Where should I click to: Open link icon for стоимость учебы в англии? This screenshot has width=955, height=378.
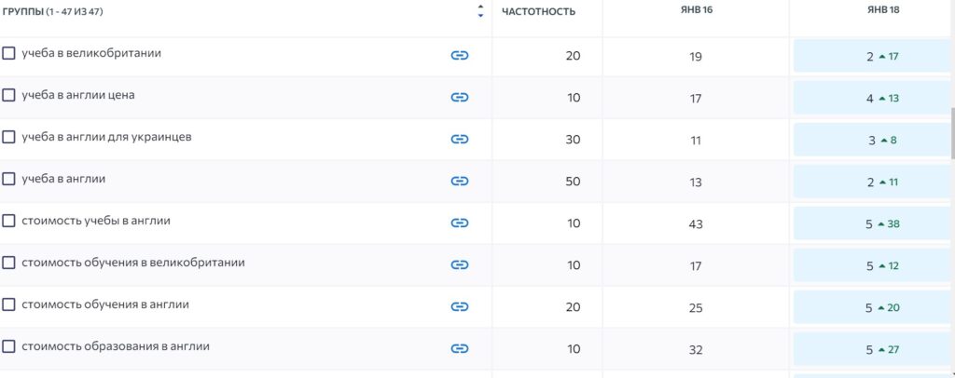[x=459, y=223]
